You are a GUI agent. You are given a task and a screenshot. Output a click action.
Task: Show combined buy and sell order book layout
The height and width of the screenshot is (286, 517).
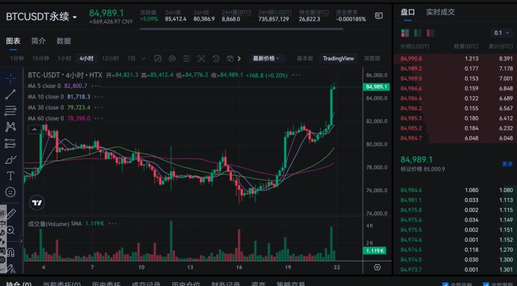(x=405, y=33)
